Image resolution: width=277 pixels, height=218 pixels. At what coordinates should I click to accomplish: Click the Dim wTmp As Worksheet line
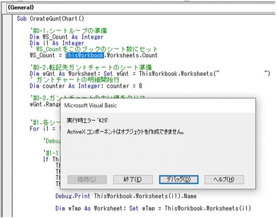click(x=153, y=209)
